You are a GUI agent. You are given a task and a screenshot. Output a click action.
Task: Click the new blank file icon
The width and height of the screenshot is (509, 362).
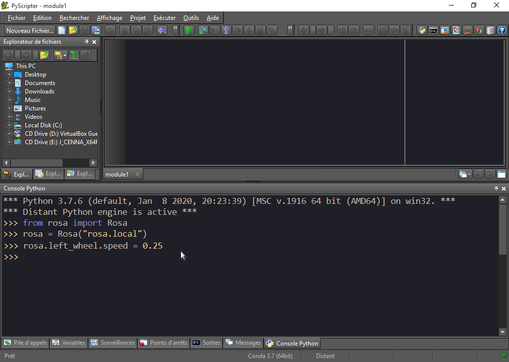tap(62, 30)
